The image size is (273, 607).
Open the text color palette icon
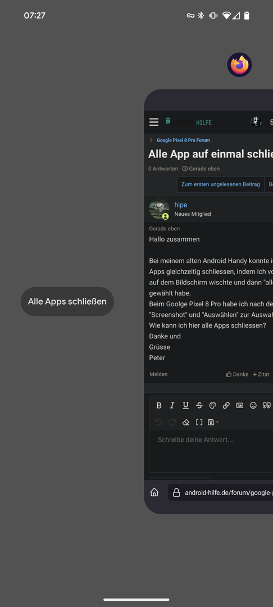click(x=213, y=405)
